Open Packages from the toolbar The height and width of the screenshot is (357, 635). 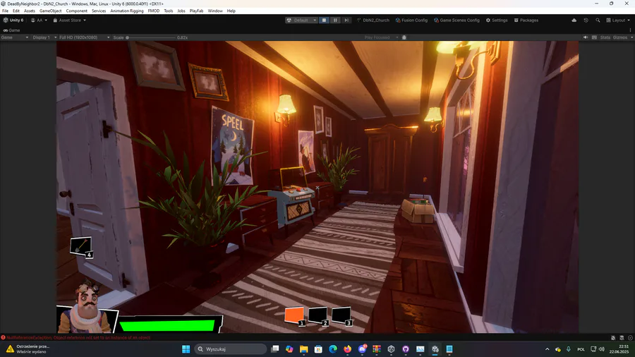(x=526, y=20)
